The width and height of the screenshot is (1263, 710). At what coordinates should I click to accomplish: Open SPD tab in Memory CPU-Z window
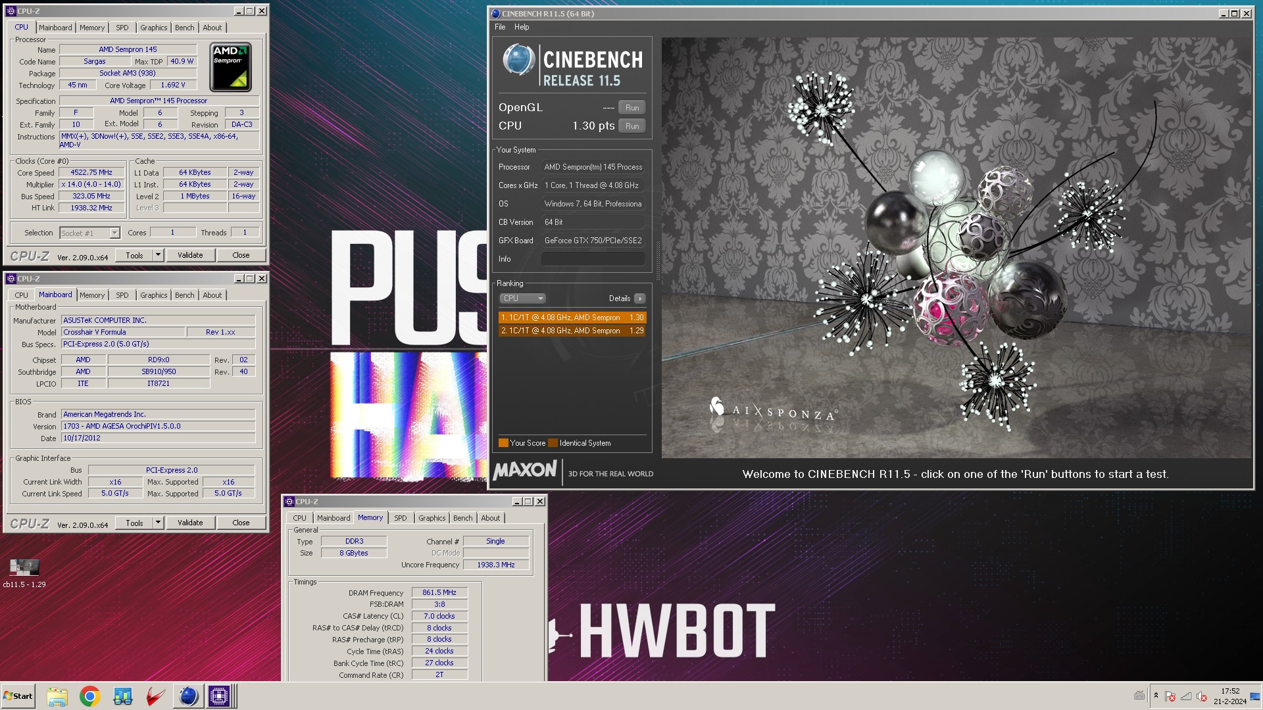click(x=401, y=518)
